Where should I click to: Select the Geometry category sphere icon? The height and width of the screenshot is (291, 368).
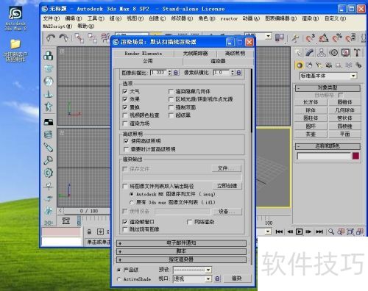pos(299,65)
